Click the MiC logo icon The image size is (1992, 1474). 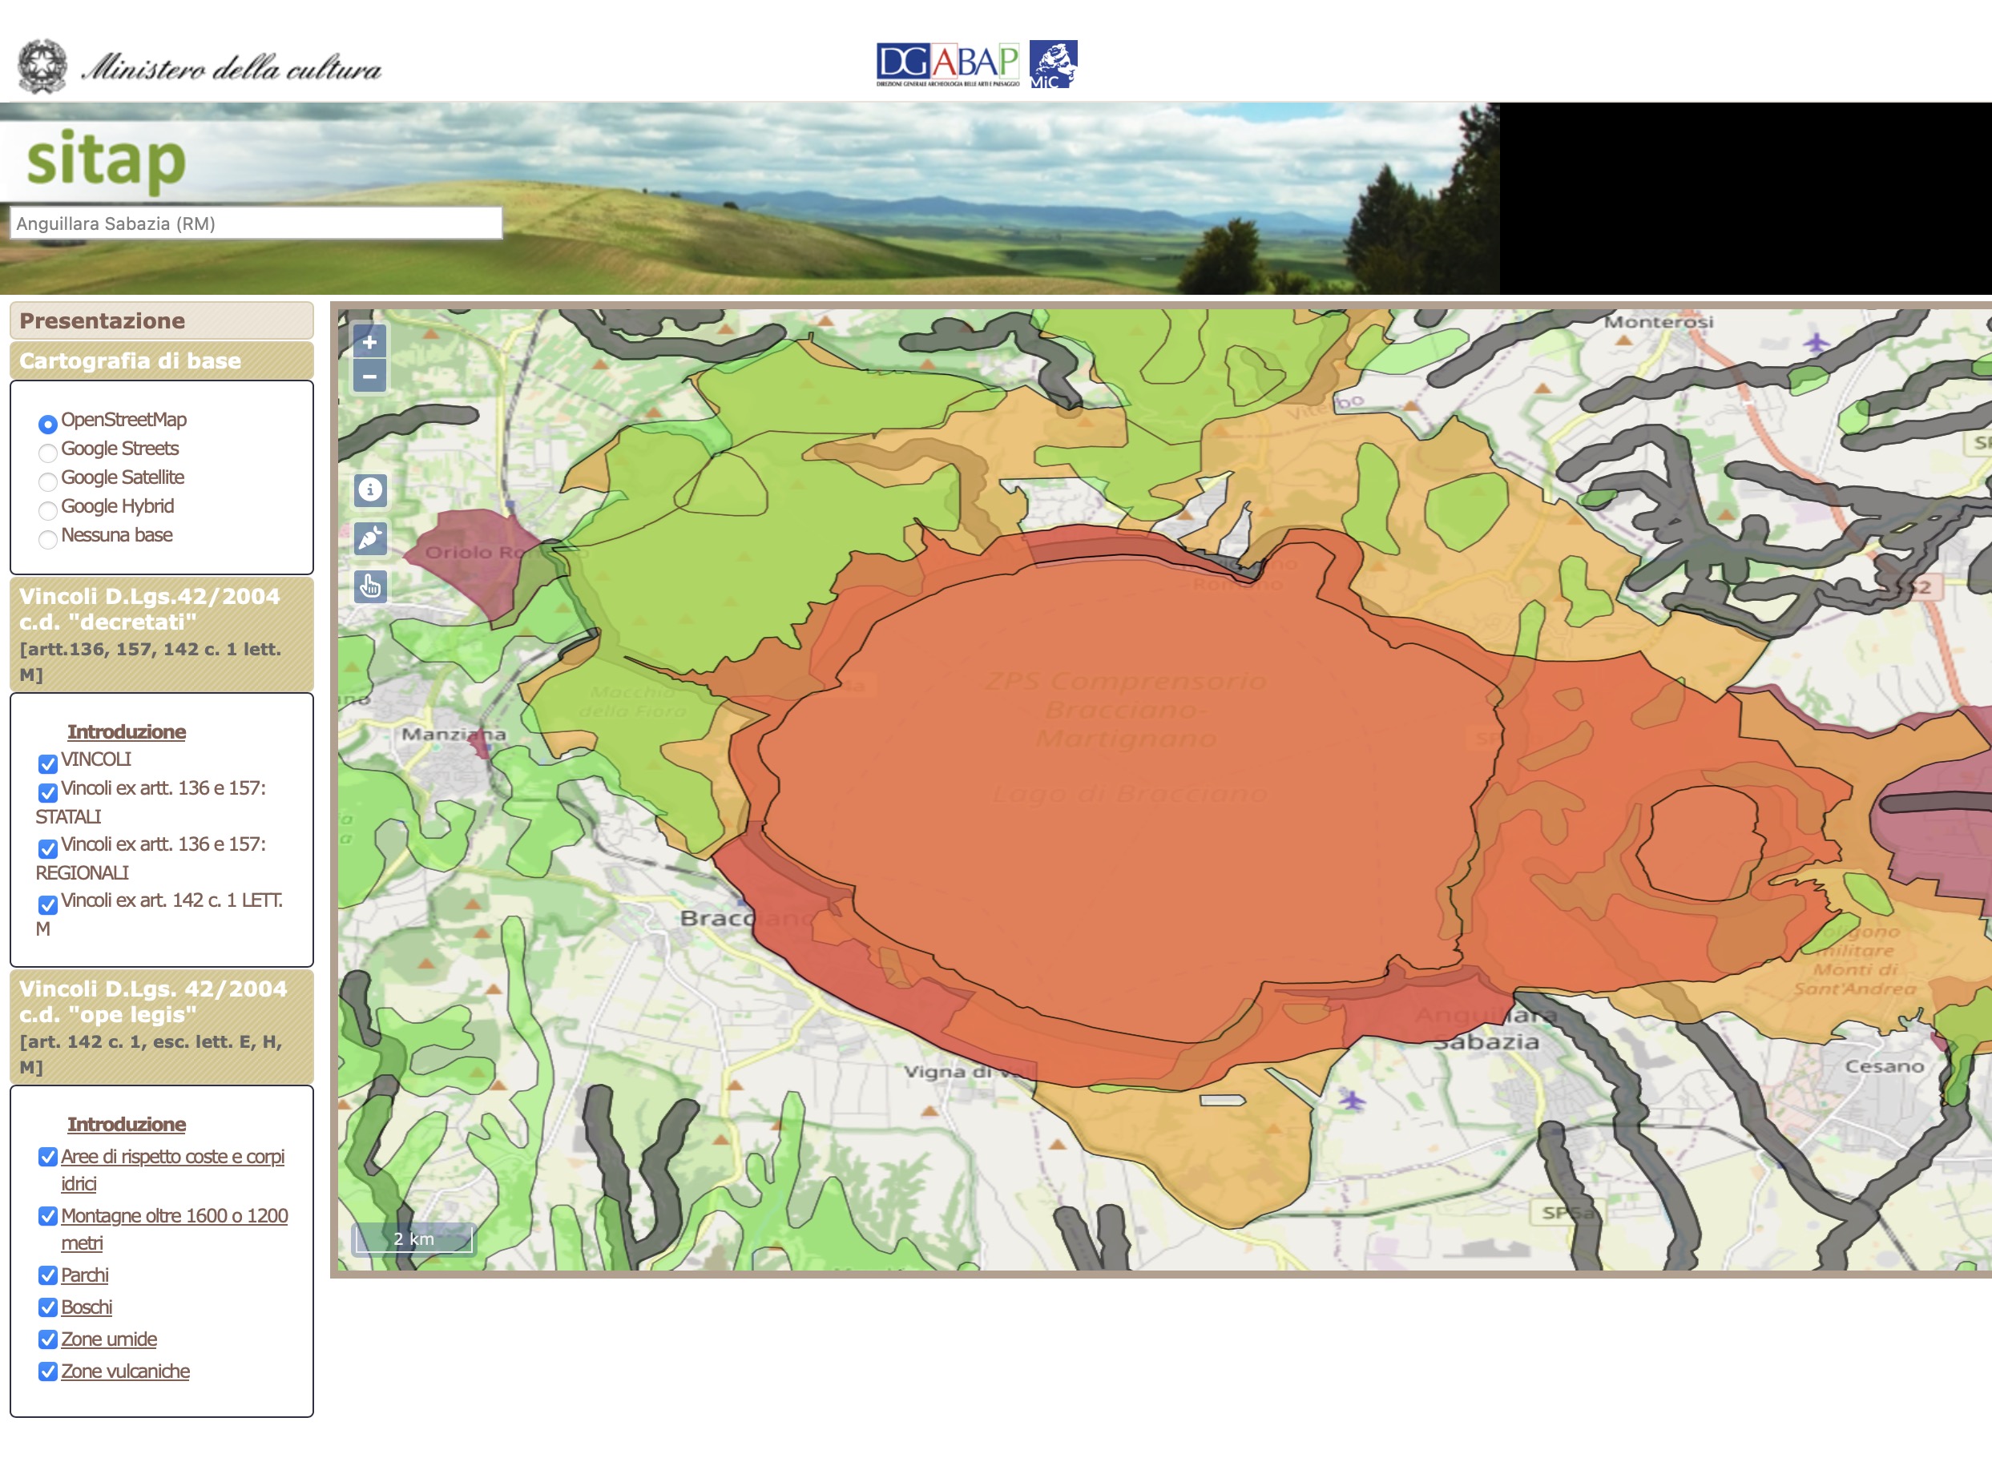click(x=1053, y=64)
